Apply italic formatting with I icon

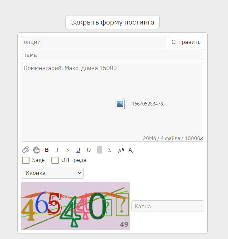click(x=57, y=150)
